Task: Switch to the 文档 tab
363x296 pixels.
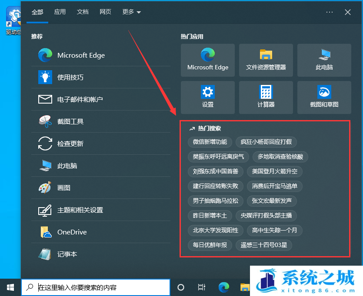Action: 83,12
